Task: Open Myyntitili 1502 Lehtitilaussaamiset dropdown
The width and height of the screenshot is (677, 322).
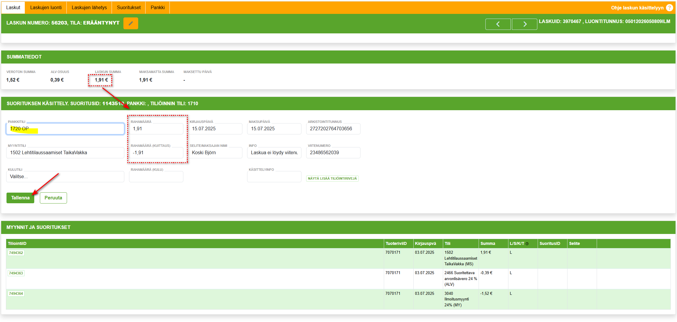Action: tap(65, 153)
